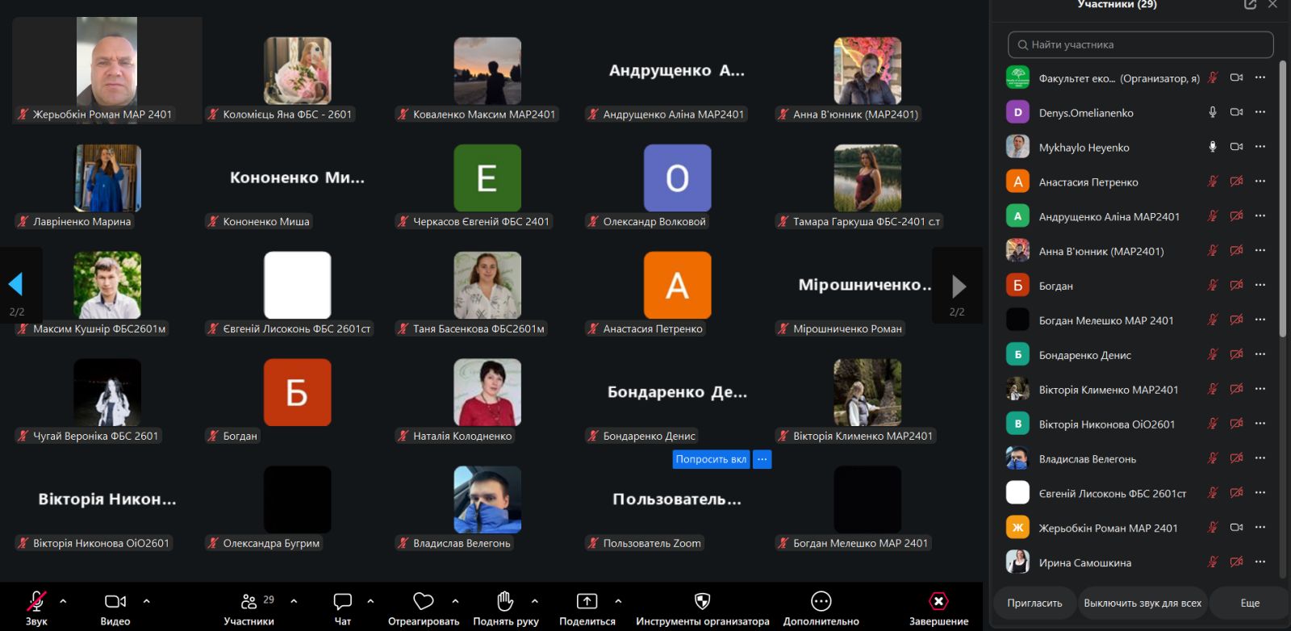
Task: Open the Дополнительно more options icon
Action: click(x=821, y=601)
